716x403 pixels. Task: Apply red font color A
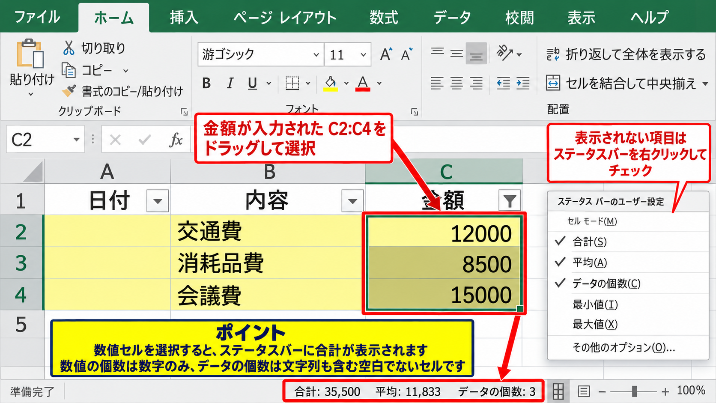coord(363,83)
